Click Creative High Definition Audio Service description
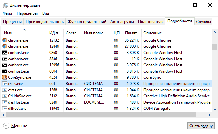This screenshot has width=218, height=134. 177,96
